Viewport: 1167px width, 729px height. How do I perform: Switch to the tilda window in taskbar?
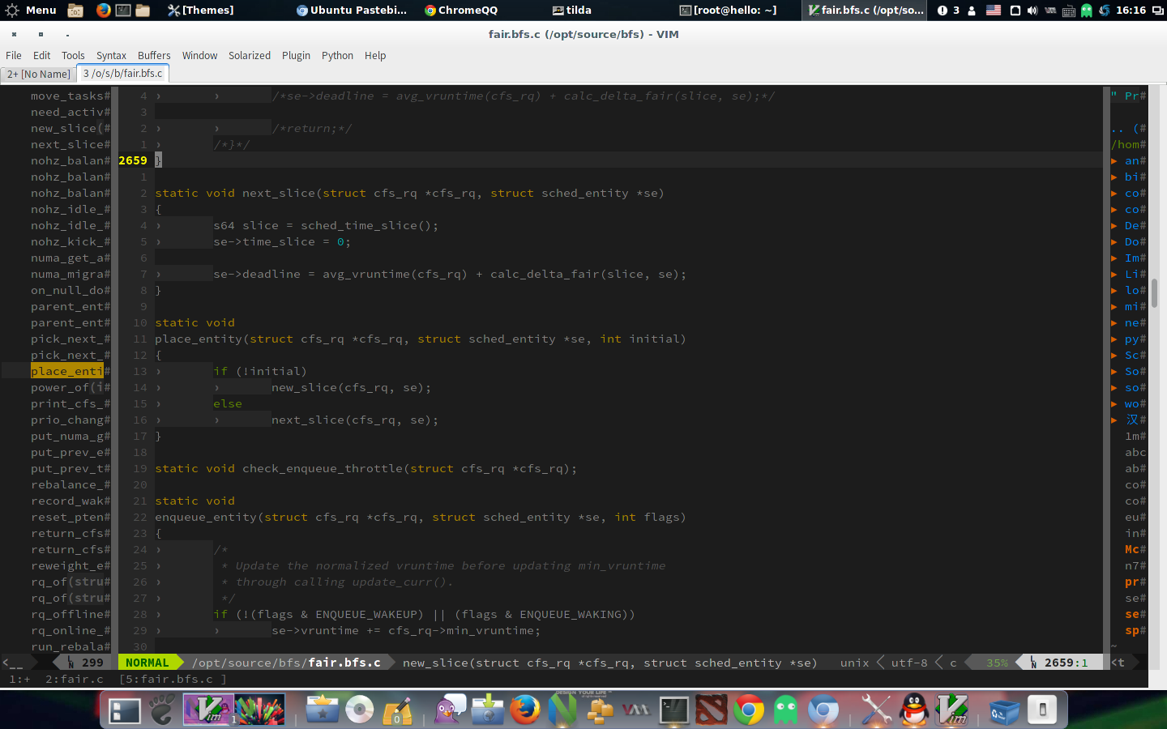571,10
